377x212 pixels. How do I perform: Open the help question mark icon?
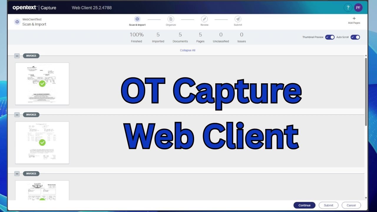coord(348,8)
